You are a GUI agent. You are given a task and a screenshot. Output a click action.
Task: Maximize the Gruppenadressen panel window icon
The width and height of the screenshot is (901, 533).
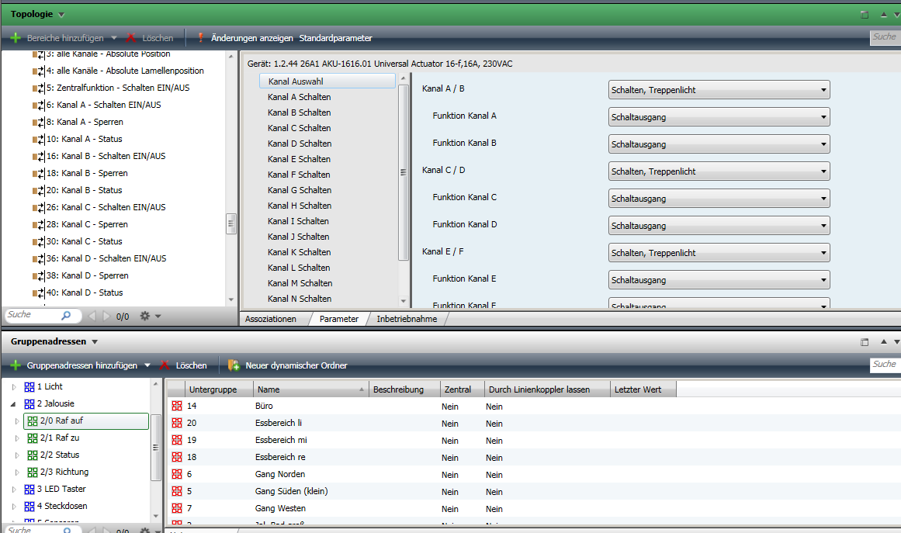pos(865,342)
